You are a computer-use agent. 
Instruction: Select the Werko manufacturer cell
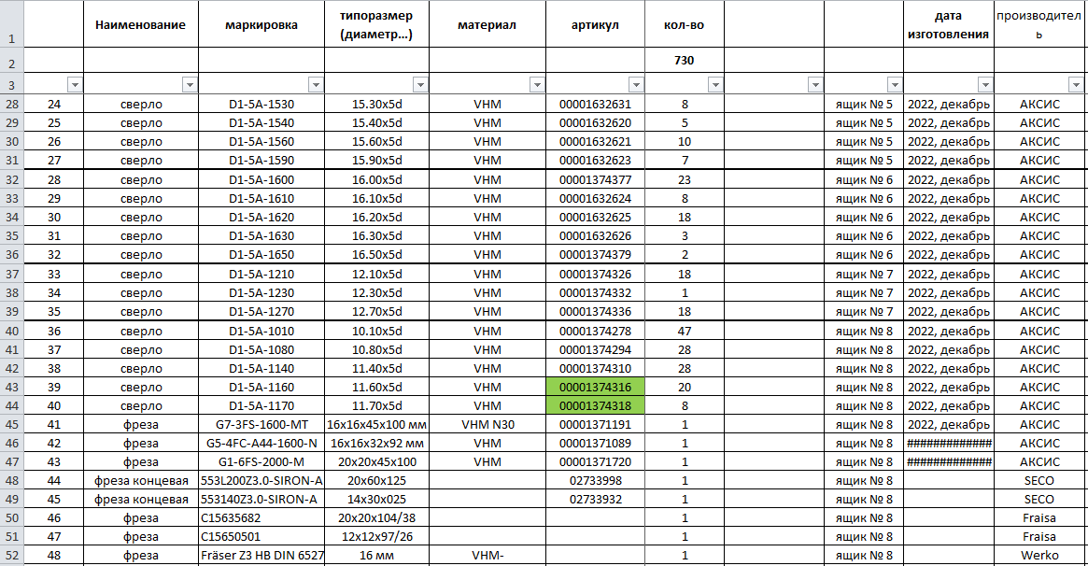click(1039, 557)
